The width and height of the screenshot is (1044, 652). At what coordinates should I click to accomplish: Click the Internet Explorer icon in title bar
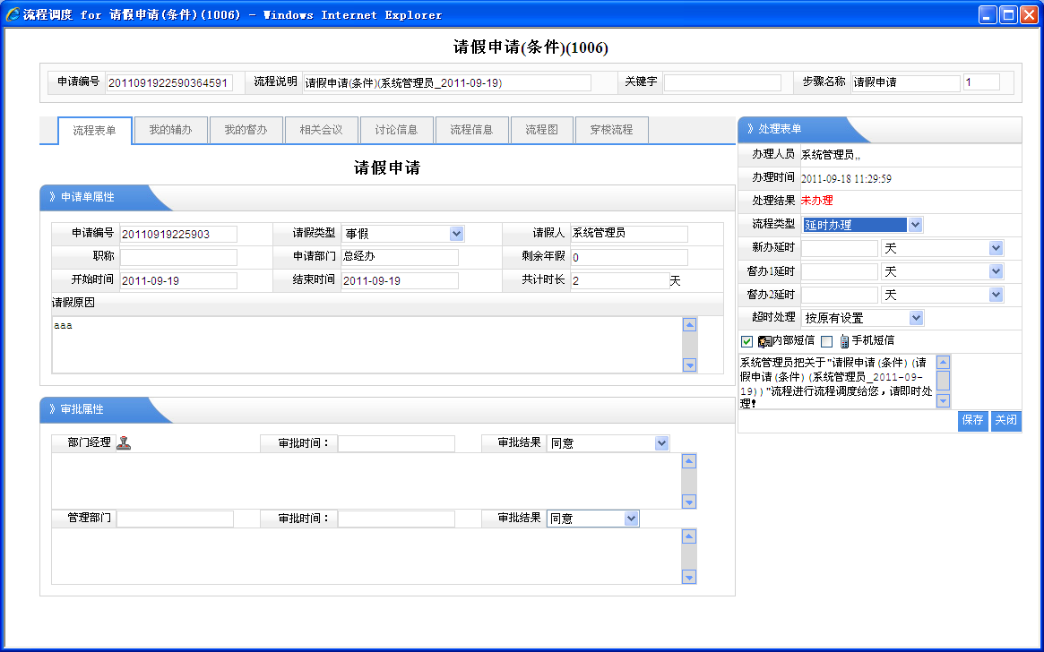[x=13, y=14]
